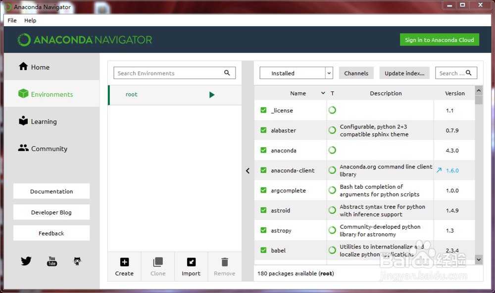Go to the Home tab

click(52, 67)
